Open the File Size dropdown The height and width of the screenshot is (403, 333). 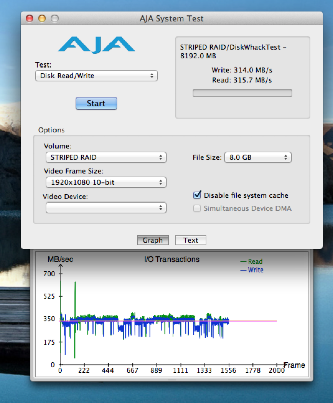tap(257, 157)
